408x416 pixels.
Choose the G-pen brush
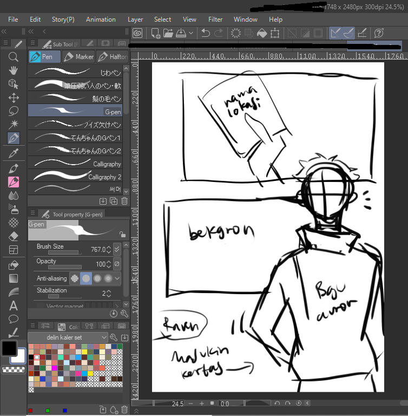click(x=75, y=110)
